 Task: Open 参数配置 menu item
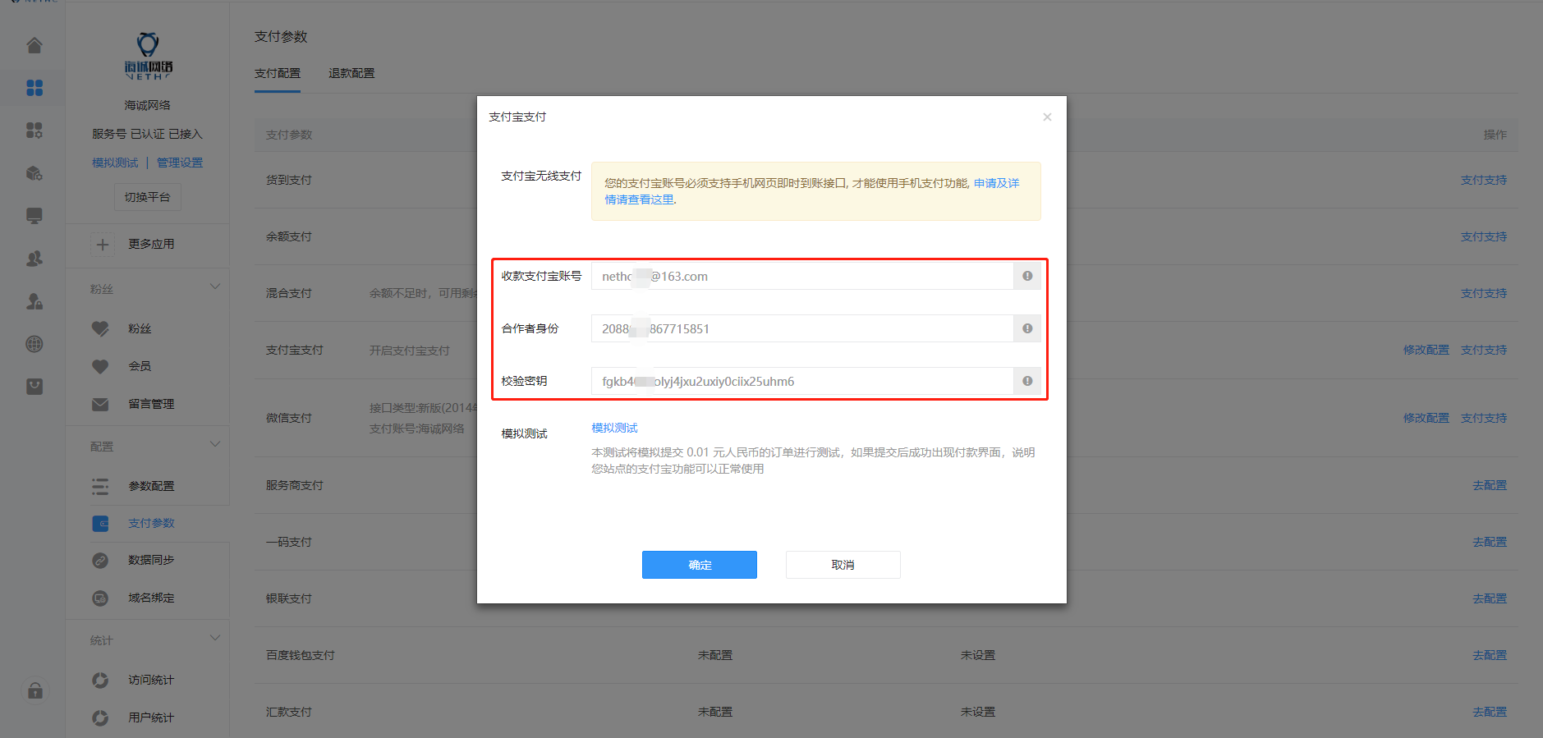click(x=151, y=486)
